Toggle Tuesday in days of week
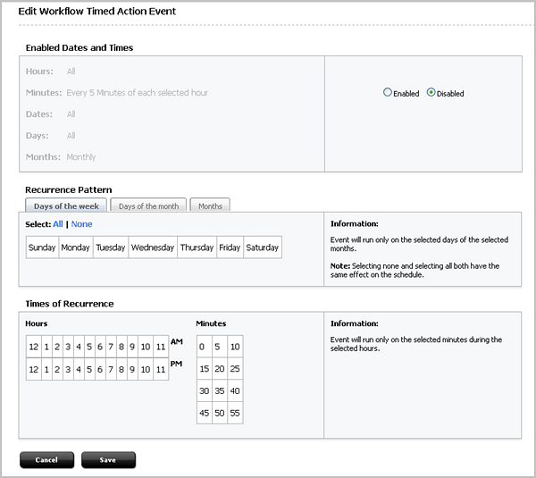The width and height of the screenshot is (536, 478). [x=111, y=247]
